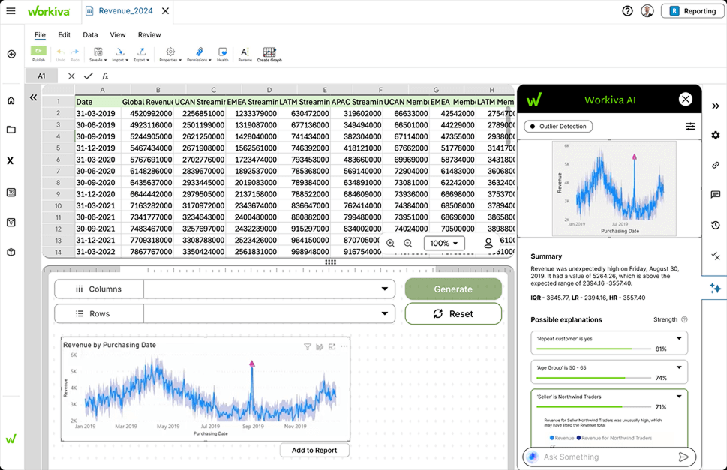Screen dimensions: 727x470
Task: Open the cube icon in left sidebar
Action: click(x=11, y=253)
